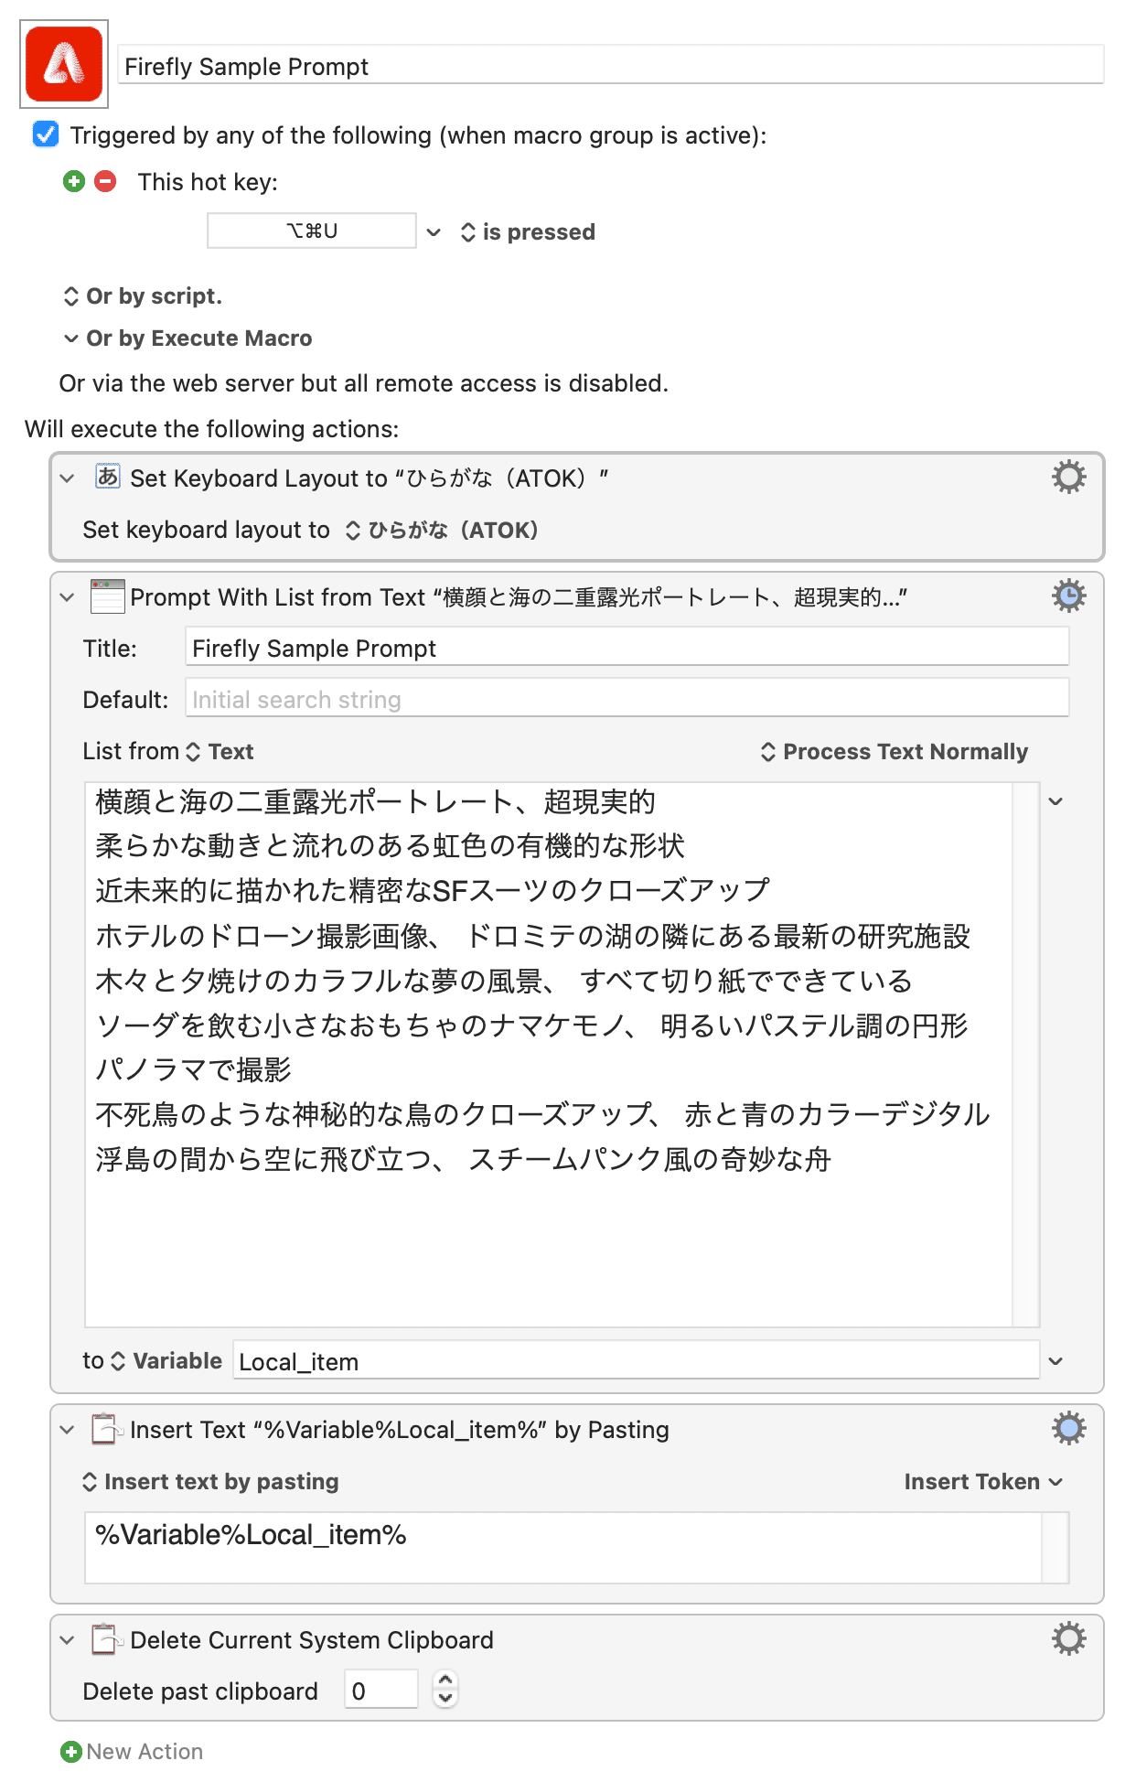Screen dimensions: 1125x1782
Task: Edit the Delete past clipboard number field
Action: click(381, 1691)
